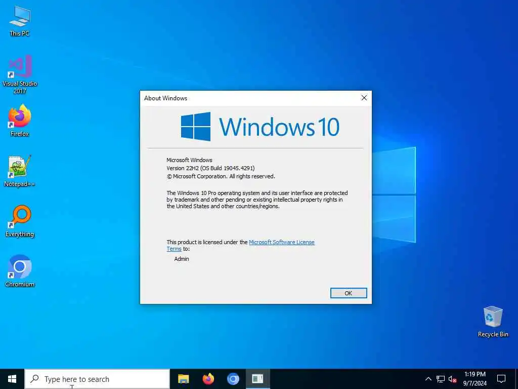Click OK in About Windows dialog
Screen dimensions: 518x389
point(349,293)
